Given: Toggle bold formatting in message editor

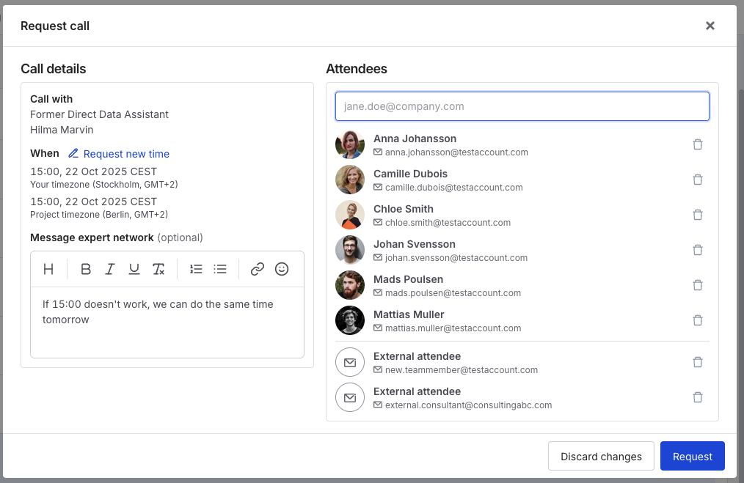Looking at the screenshot, I should (86, 269).
